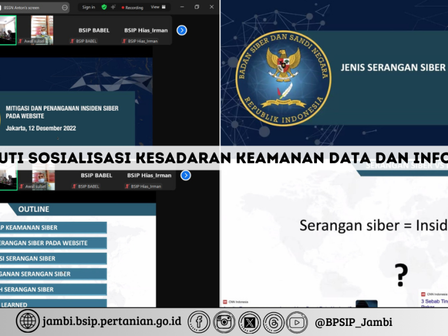
Task: Click muted mic icon beside BSIP Hias_Irman, upper strip
Action: click(124, 41)
